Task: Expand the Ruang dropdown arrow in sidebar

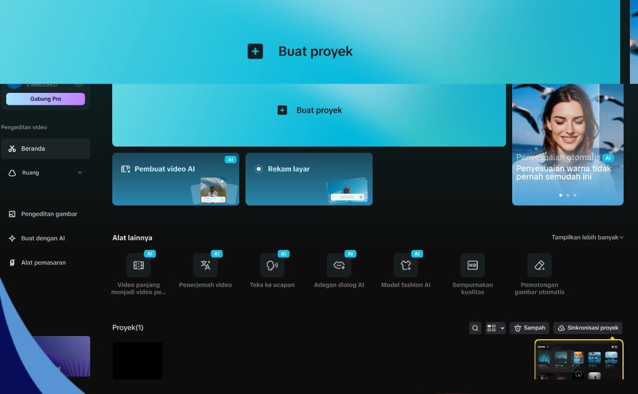Action: 80,173
